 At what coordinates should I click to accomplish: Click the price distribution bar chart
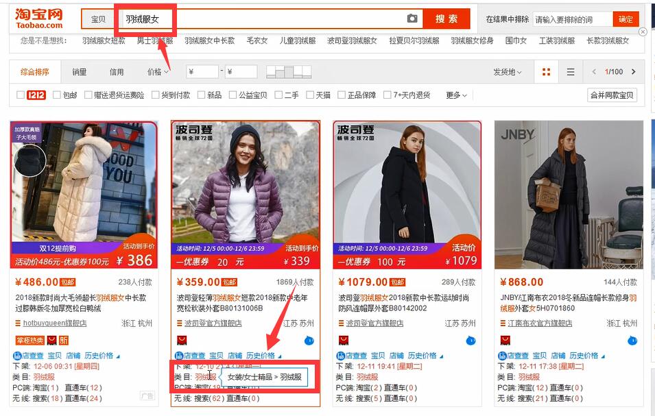tap(288, 71)
